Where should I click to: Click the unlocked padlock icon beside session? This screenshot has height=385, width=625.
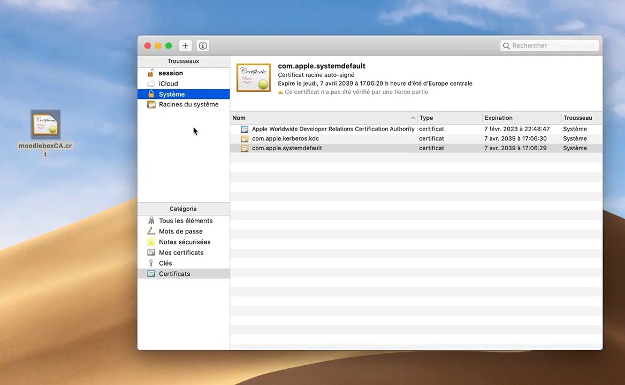click(x=151, y=73)
